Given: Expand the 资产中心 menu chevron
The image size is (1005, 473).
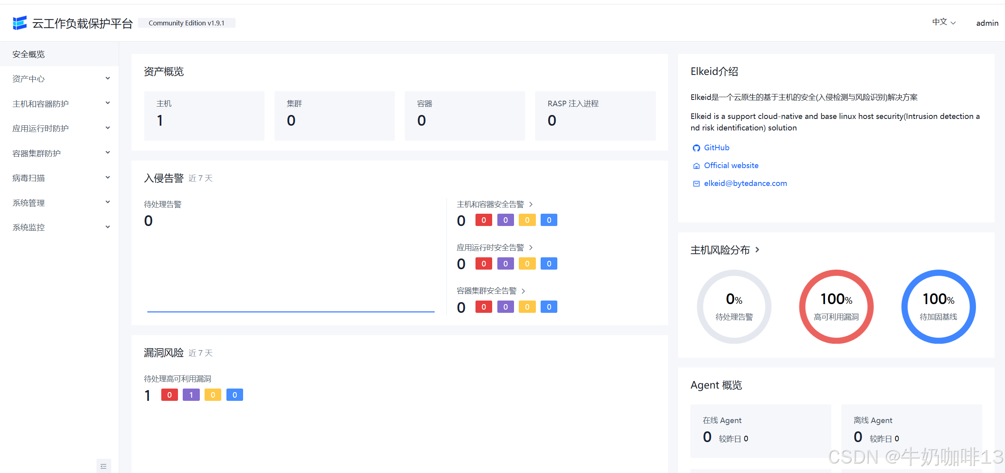Looking at the screenshot, I should pos(108,79).
